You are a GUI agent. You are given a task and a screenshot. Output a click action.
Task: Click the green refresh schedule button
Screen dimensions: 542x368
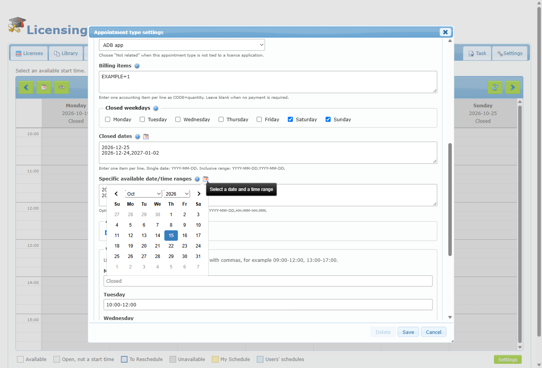click(495, 87)
